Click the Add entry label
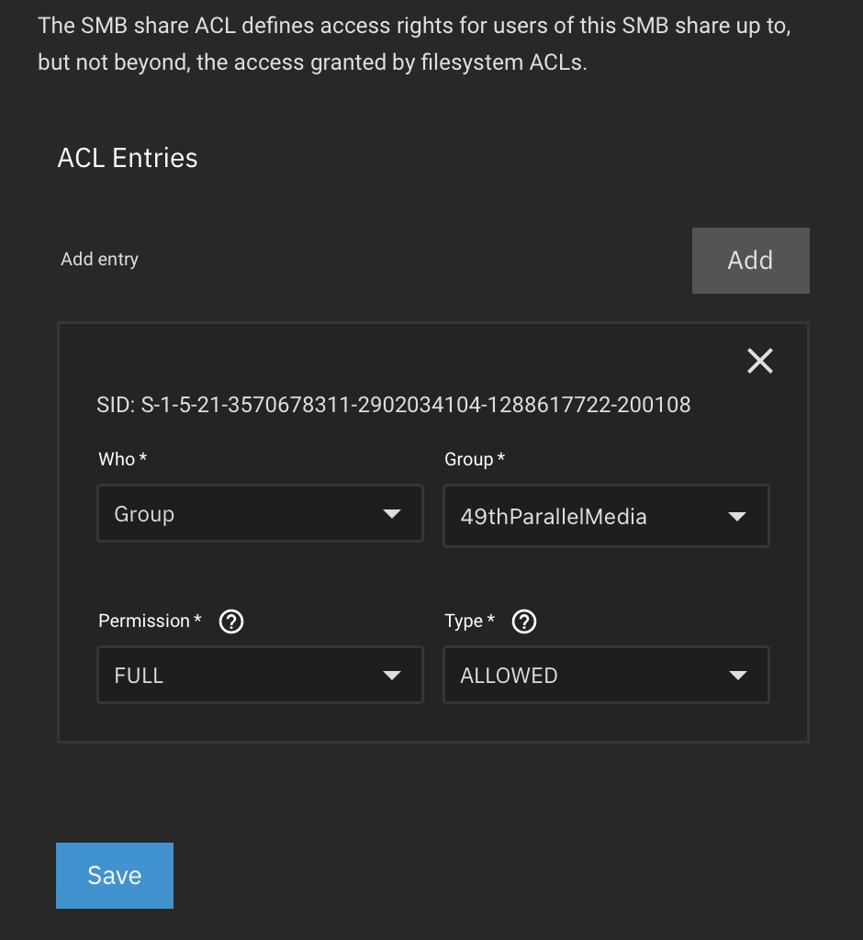863x940 pixels. pos(99,259)
